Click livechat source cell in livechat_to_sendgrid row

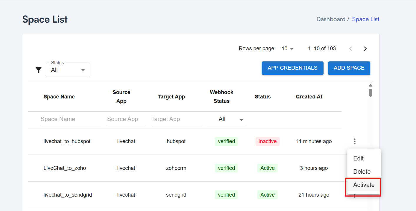(126, 195)
